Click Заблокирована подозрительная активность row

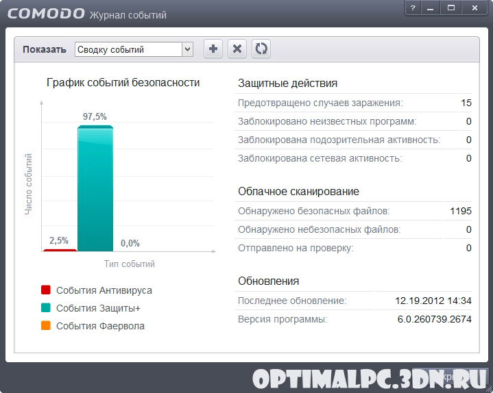353,140
